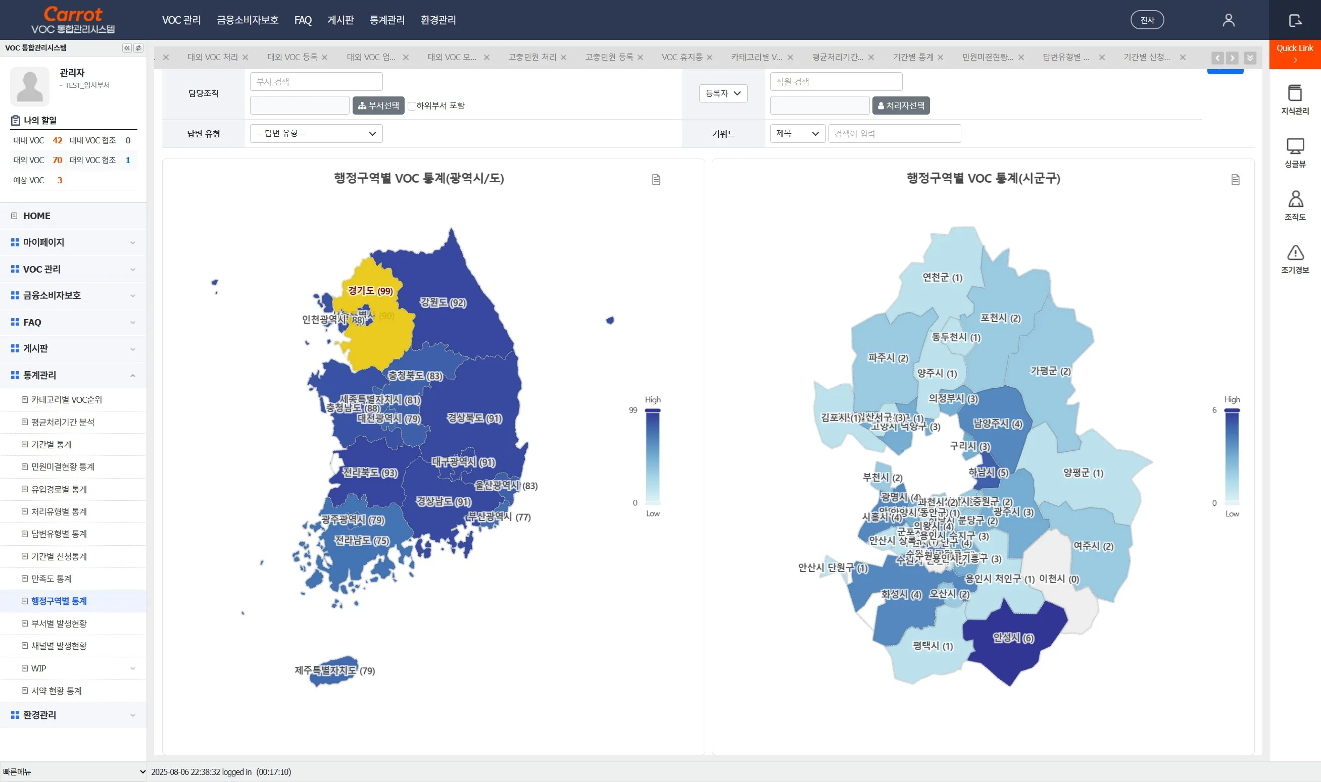This screenshot has width=1321, height=782.
Task: Open the 빠른메뉴 dropdown at the bottom
Action: tap(73, 771)
